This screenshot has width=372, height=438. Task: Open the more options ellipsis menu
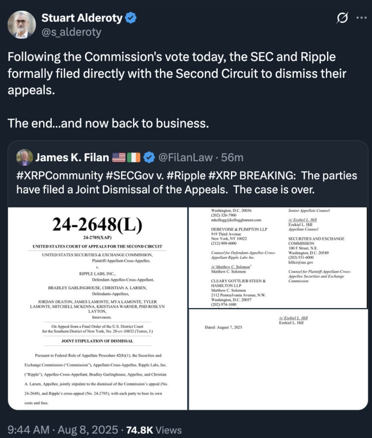pos(361,18)
